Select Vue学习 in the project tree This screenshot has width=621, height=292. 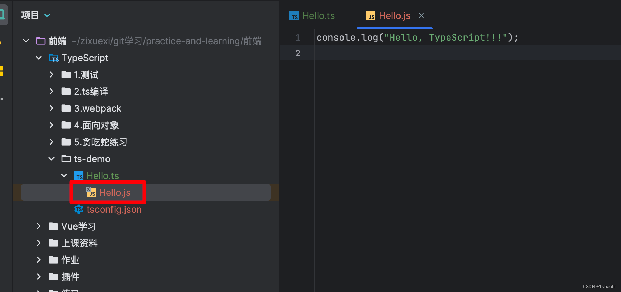pos(78,226)
